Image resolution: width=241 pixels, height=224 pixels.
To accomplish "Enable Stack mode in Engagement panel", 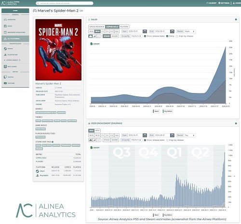I will pyautogui.click(x=107, y=140).
